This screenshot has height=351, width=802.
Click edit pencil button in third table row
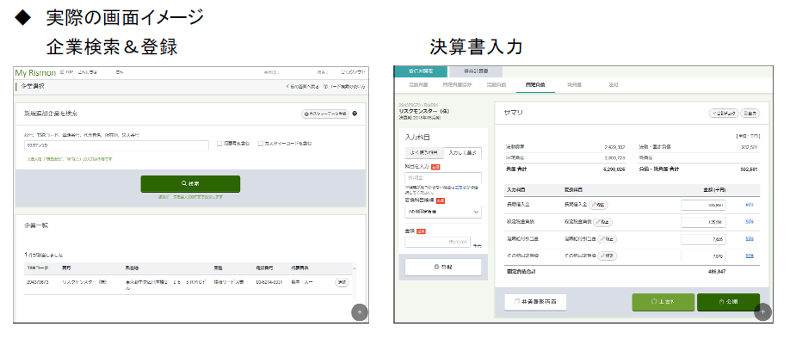(605, 239)
